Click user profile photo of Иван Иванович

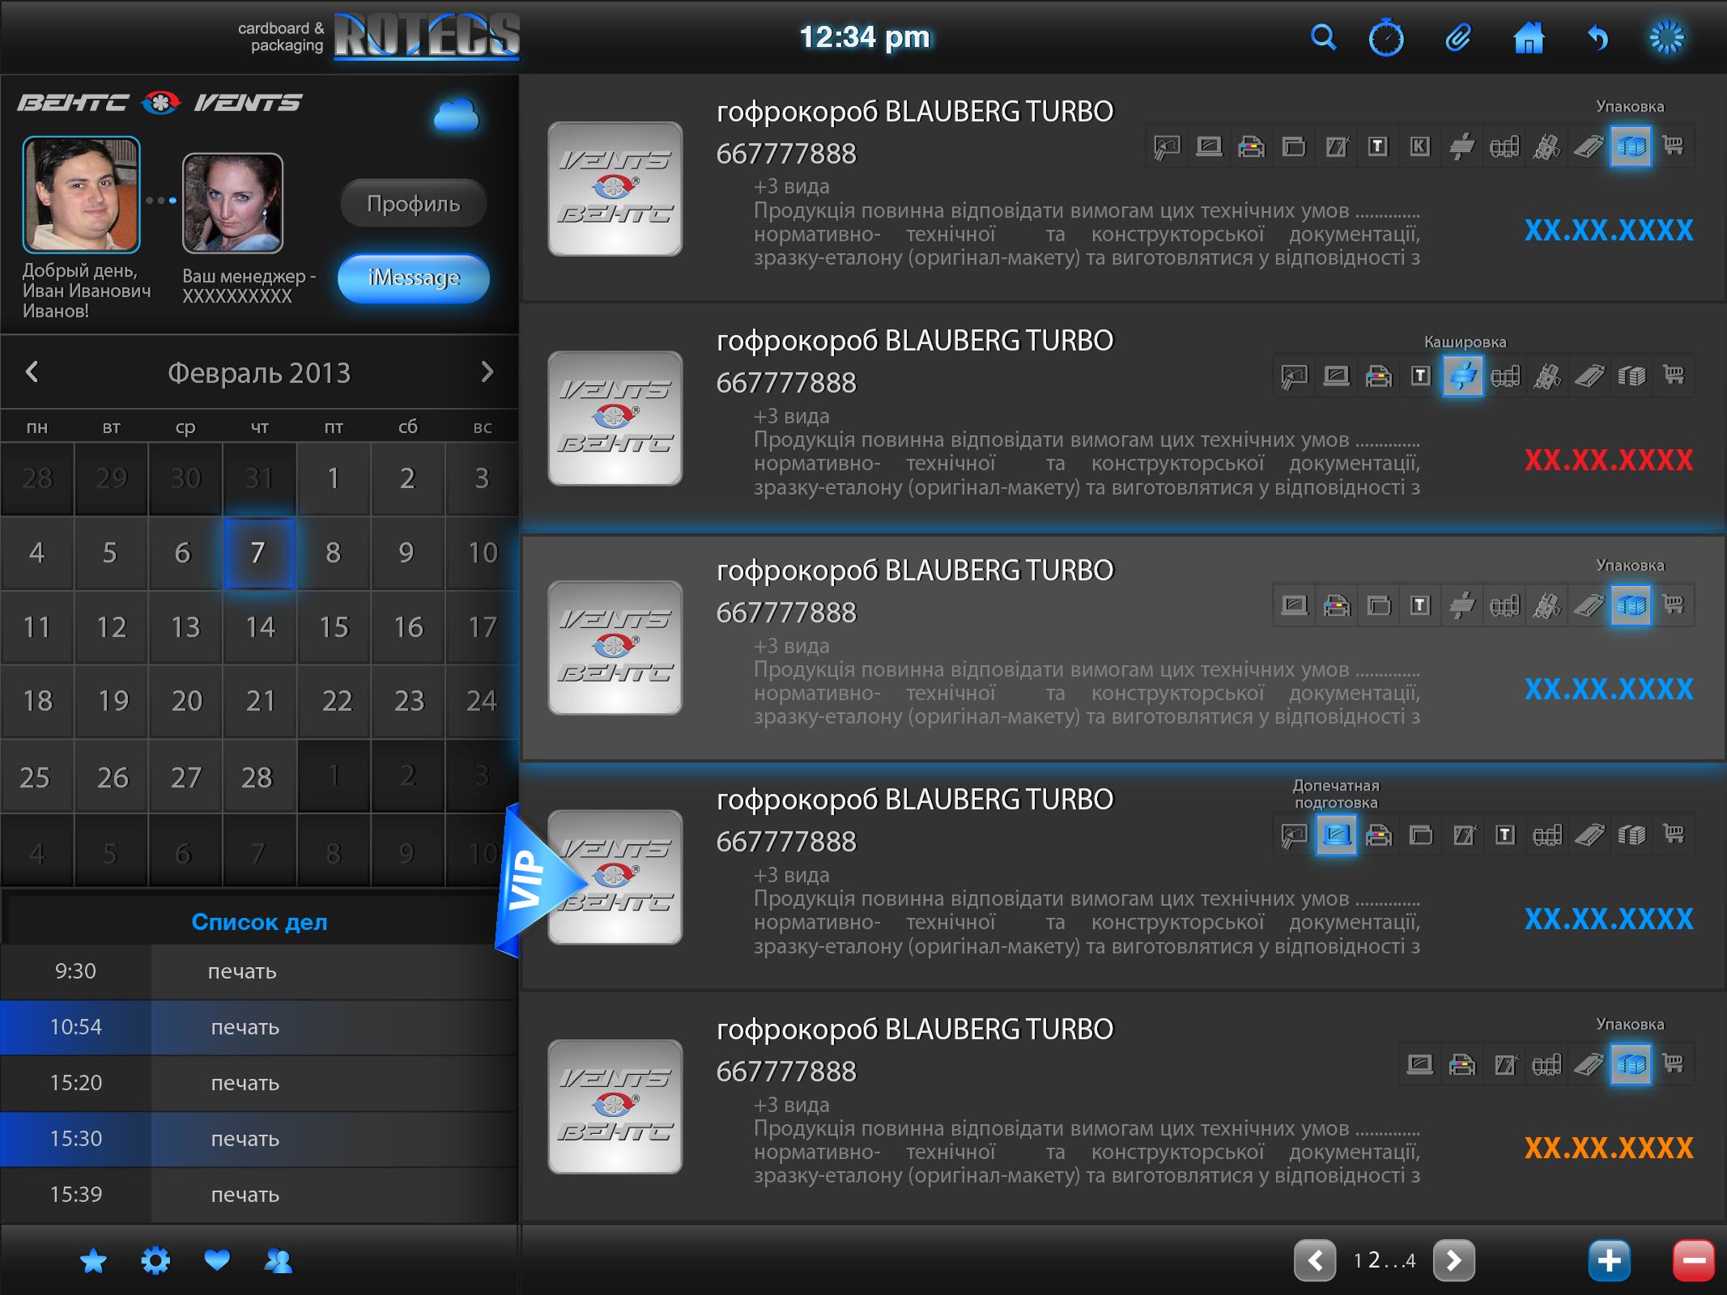(81, 194)
